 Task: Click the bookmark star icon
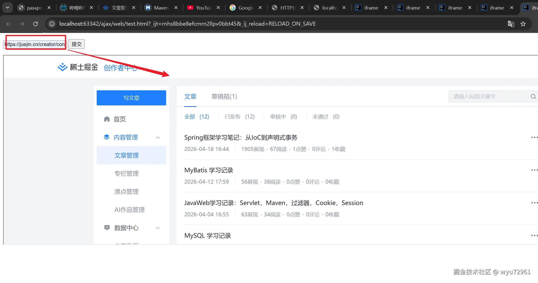click(x=523, y=24)
